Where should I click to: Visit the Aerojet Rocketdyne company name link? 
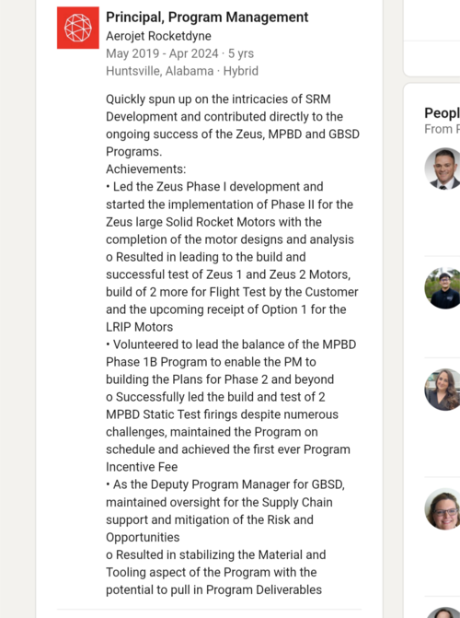(x=158, y=36)
